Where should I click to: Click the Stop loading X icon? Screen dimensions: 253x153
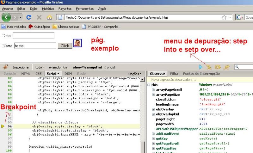(x=39, y=17)
